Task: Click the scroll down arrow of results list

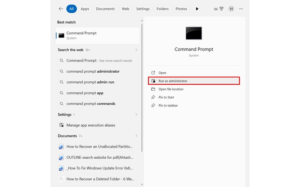Action: pyautogui.click(x=142, y=185)
